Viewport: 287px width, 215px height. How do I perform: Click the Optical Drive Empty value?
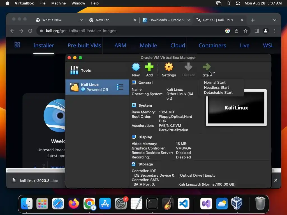pyautogui.click(x=197, y=176)
